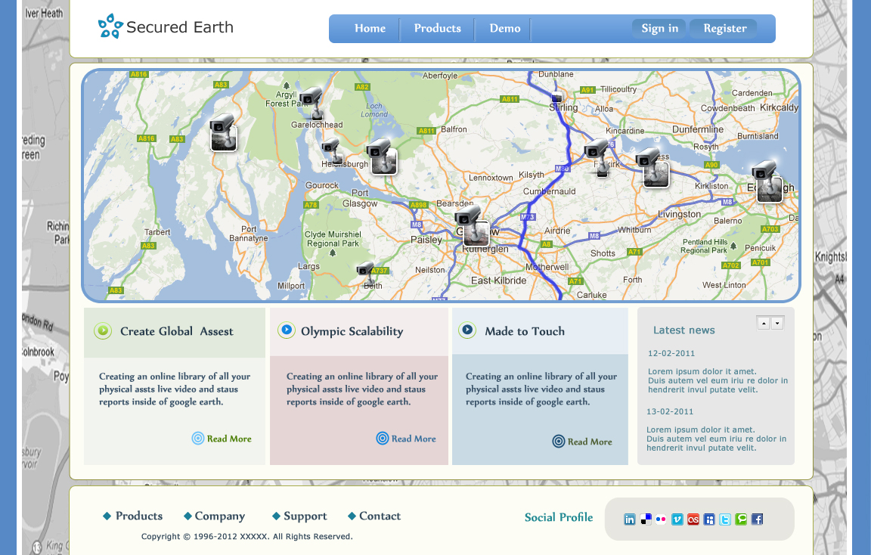Click the East Kilbride label on the map
Screen dimensions: 871x555
point(499,281)
